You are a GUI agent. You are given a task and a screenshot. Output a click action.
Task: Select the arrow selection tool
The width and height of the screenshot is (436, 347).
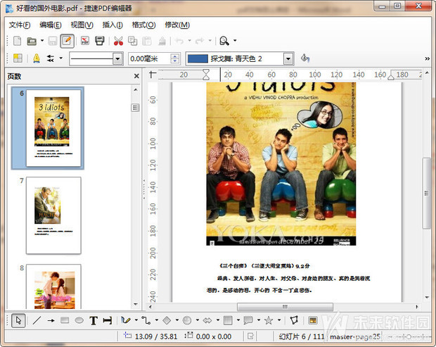point(18,320)
